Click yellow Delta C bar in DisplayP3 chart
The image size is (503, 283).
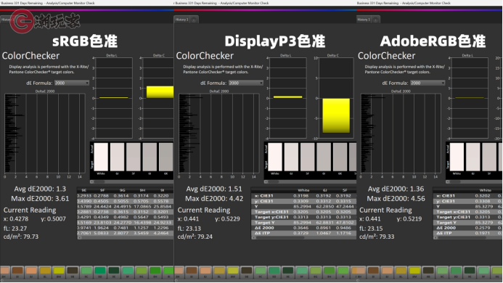(336, 115)
